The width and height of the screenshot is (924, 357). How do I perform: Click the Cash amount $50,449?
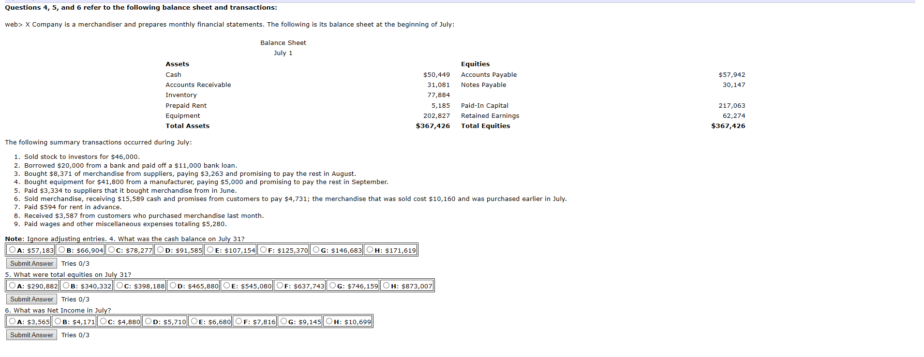(436, 75)
